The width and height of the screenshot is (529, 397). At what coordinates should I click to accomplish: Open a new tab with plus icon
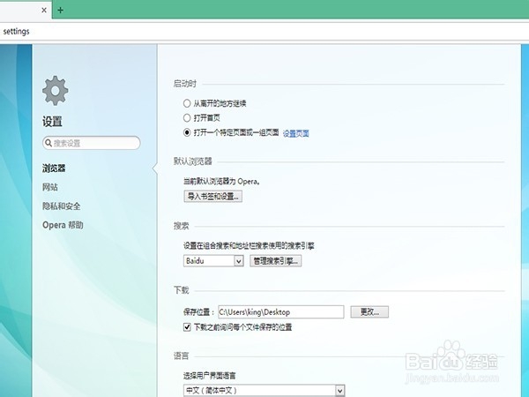(60, 10)
